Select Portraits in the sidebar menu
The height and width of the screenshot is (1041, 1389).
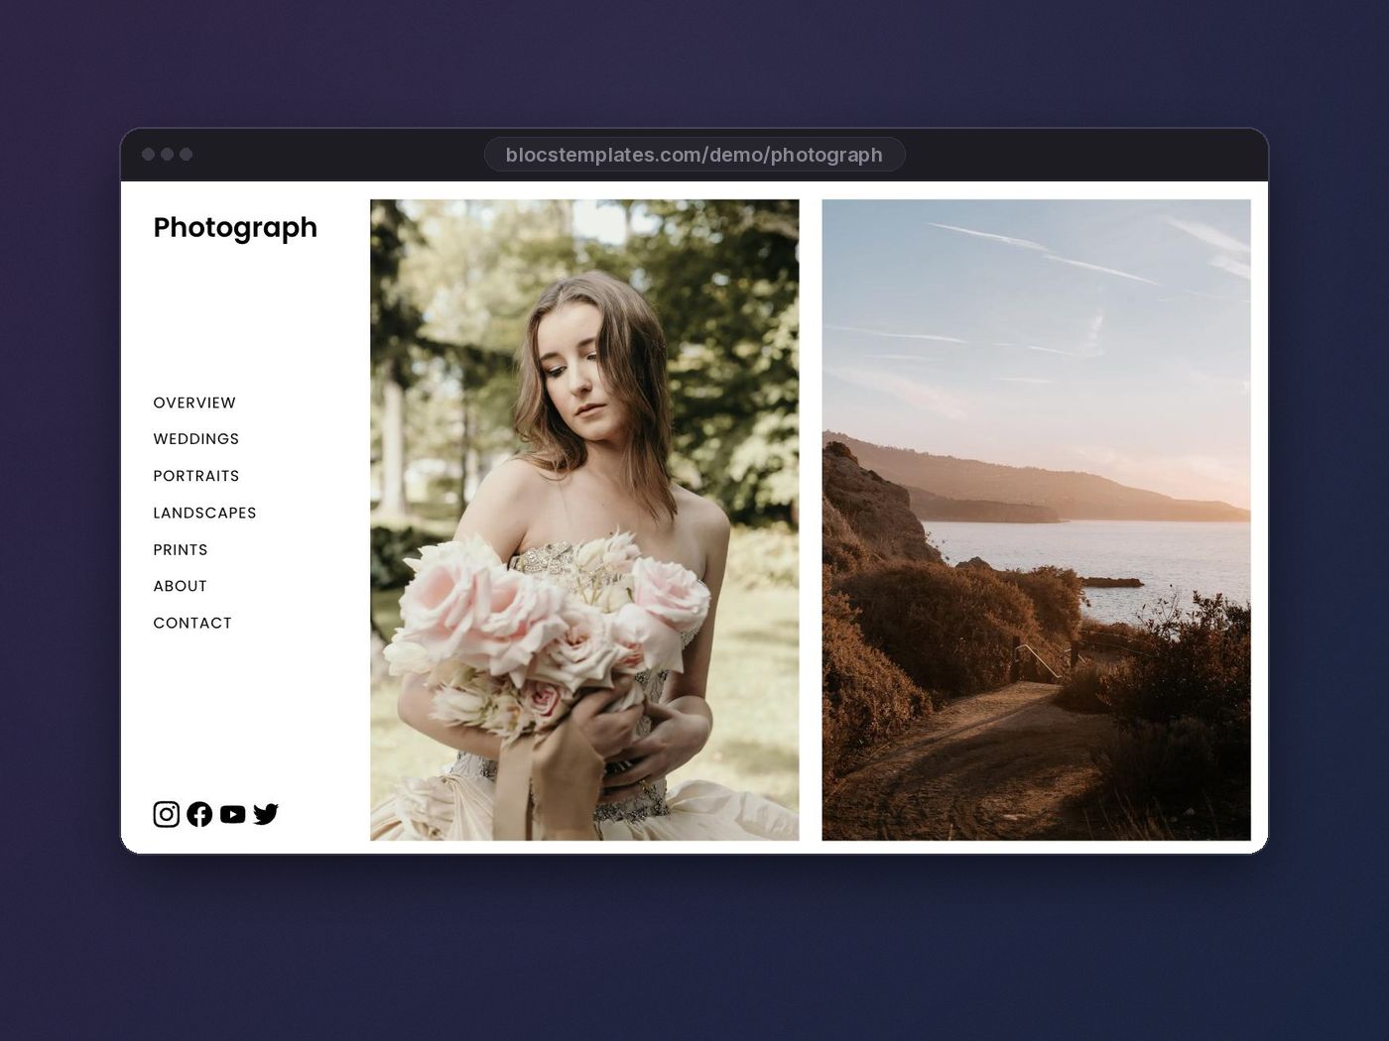pos(196,476)
